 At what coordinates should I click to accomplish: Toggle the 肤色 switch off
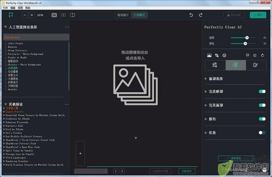point(262,119)
